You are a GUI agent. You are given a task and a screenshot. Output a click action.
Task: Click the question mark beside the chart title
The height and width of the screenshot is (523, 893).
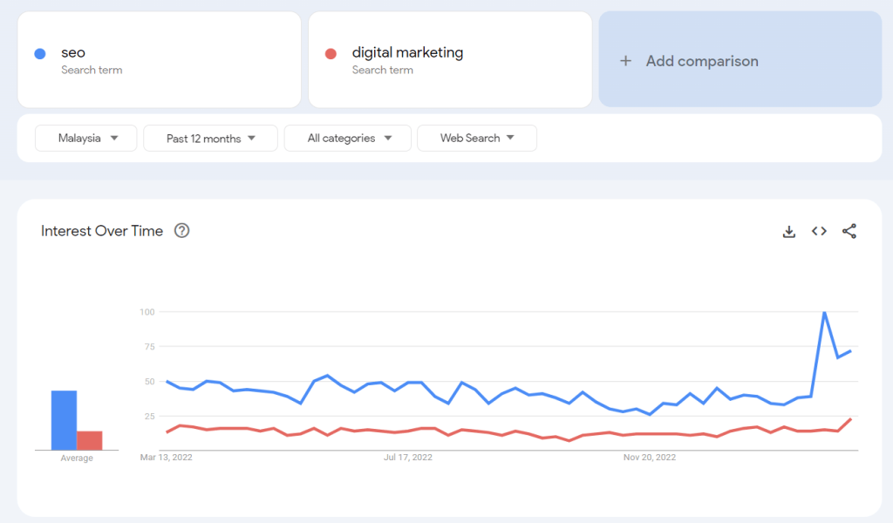pyautogui.click(x=181, y=230)
